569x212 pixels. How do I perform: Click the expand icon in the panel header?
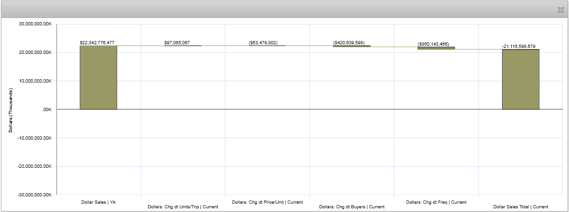pos(561,10)
